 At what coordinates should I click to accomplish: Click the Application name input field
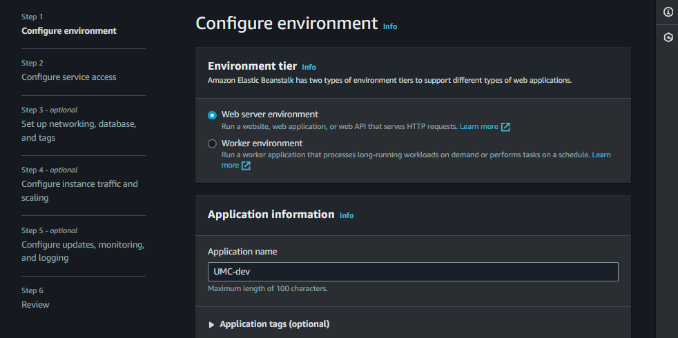pyautogui.click(x=413, y=272)
